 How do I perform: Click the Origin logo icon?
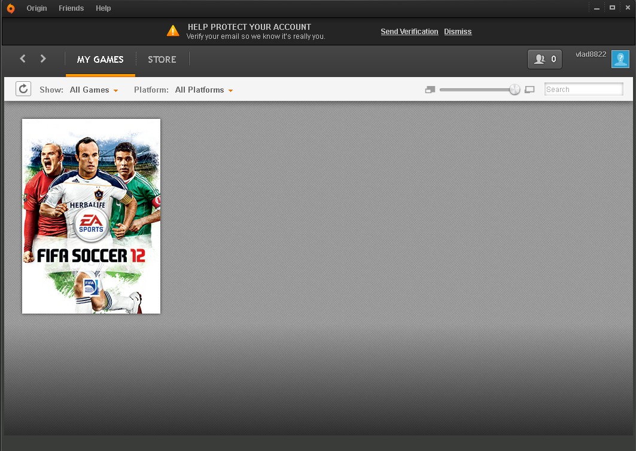coord(11,8)
